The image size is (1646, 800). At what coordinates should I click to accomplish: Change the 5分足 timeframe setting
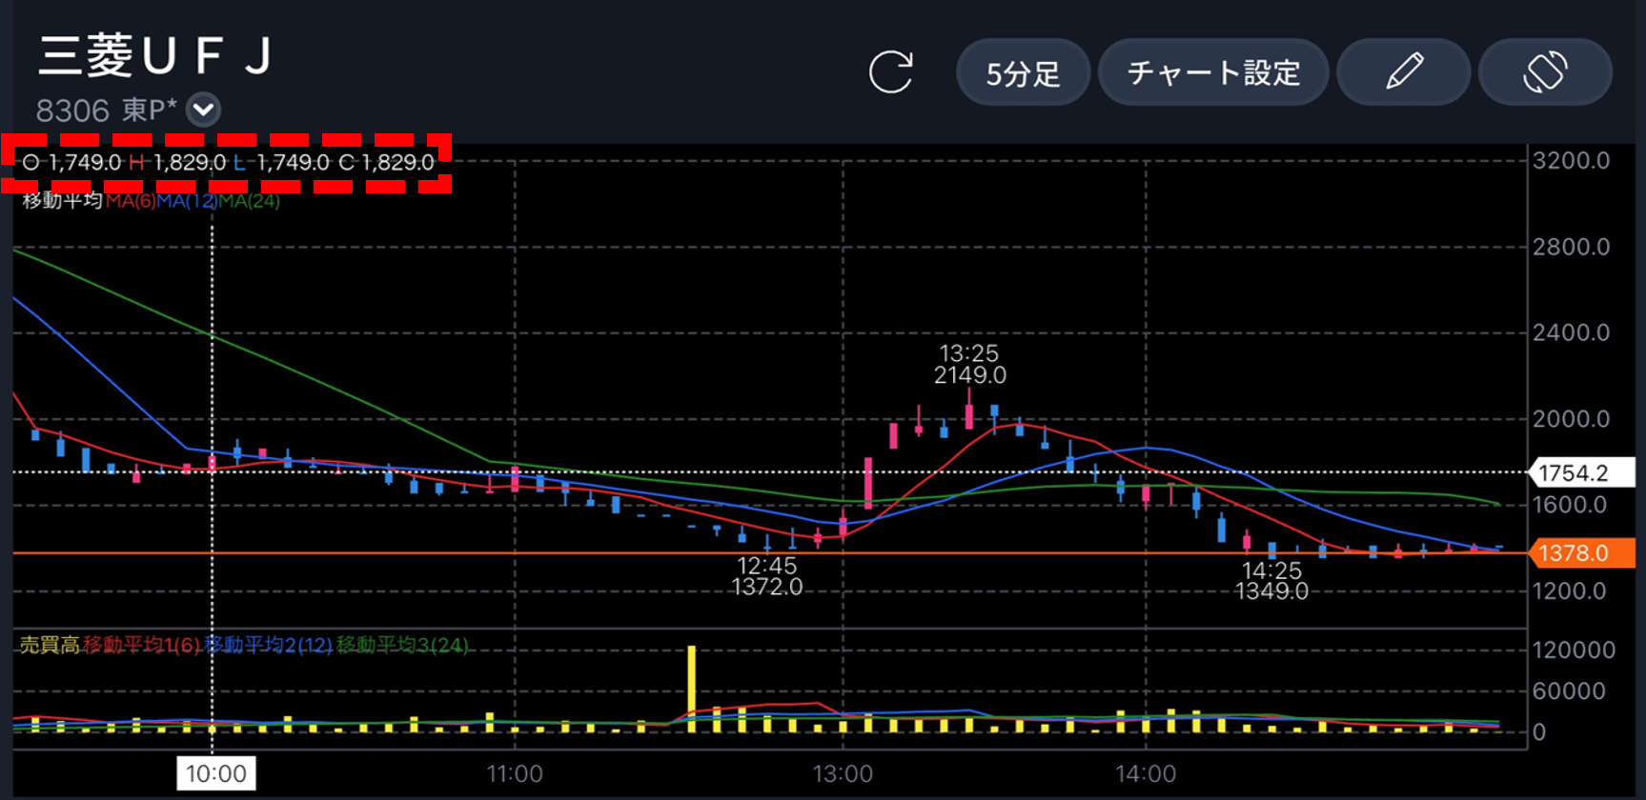pos(1023,72)
